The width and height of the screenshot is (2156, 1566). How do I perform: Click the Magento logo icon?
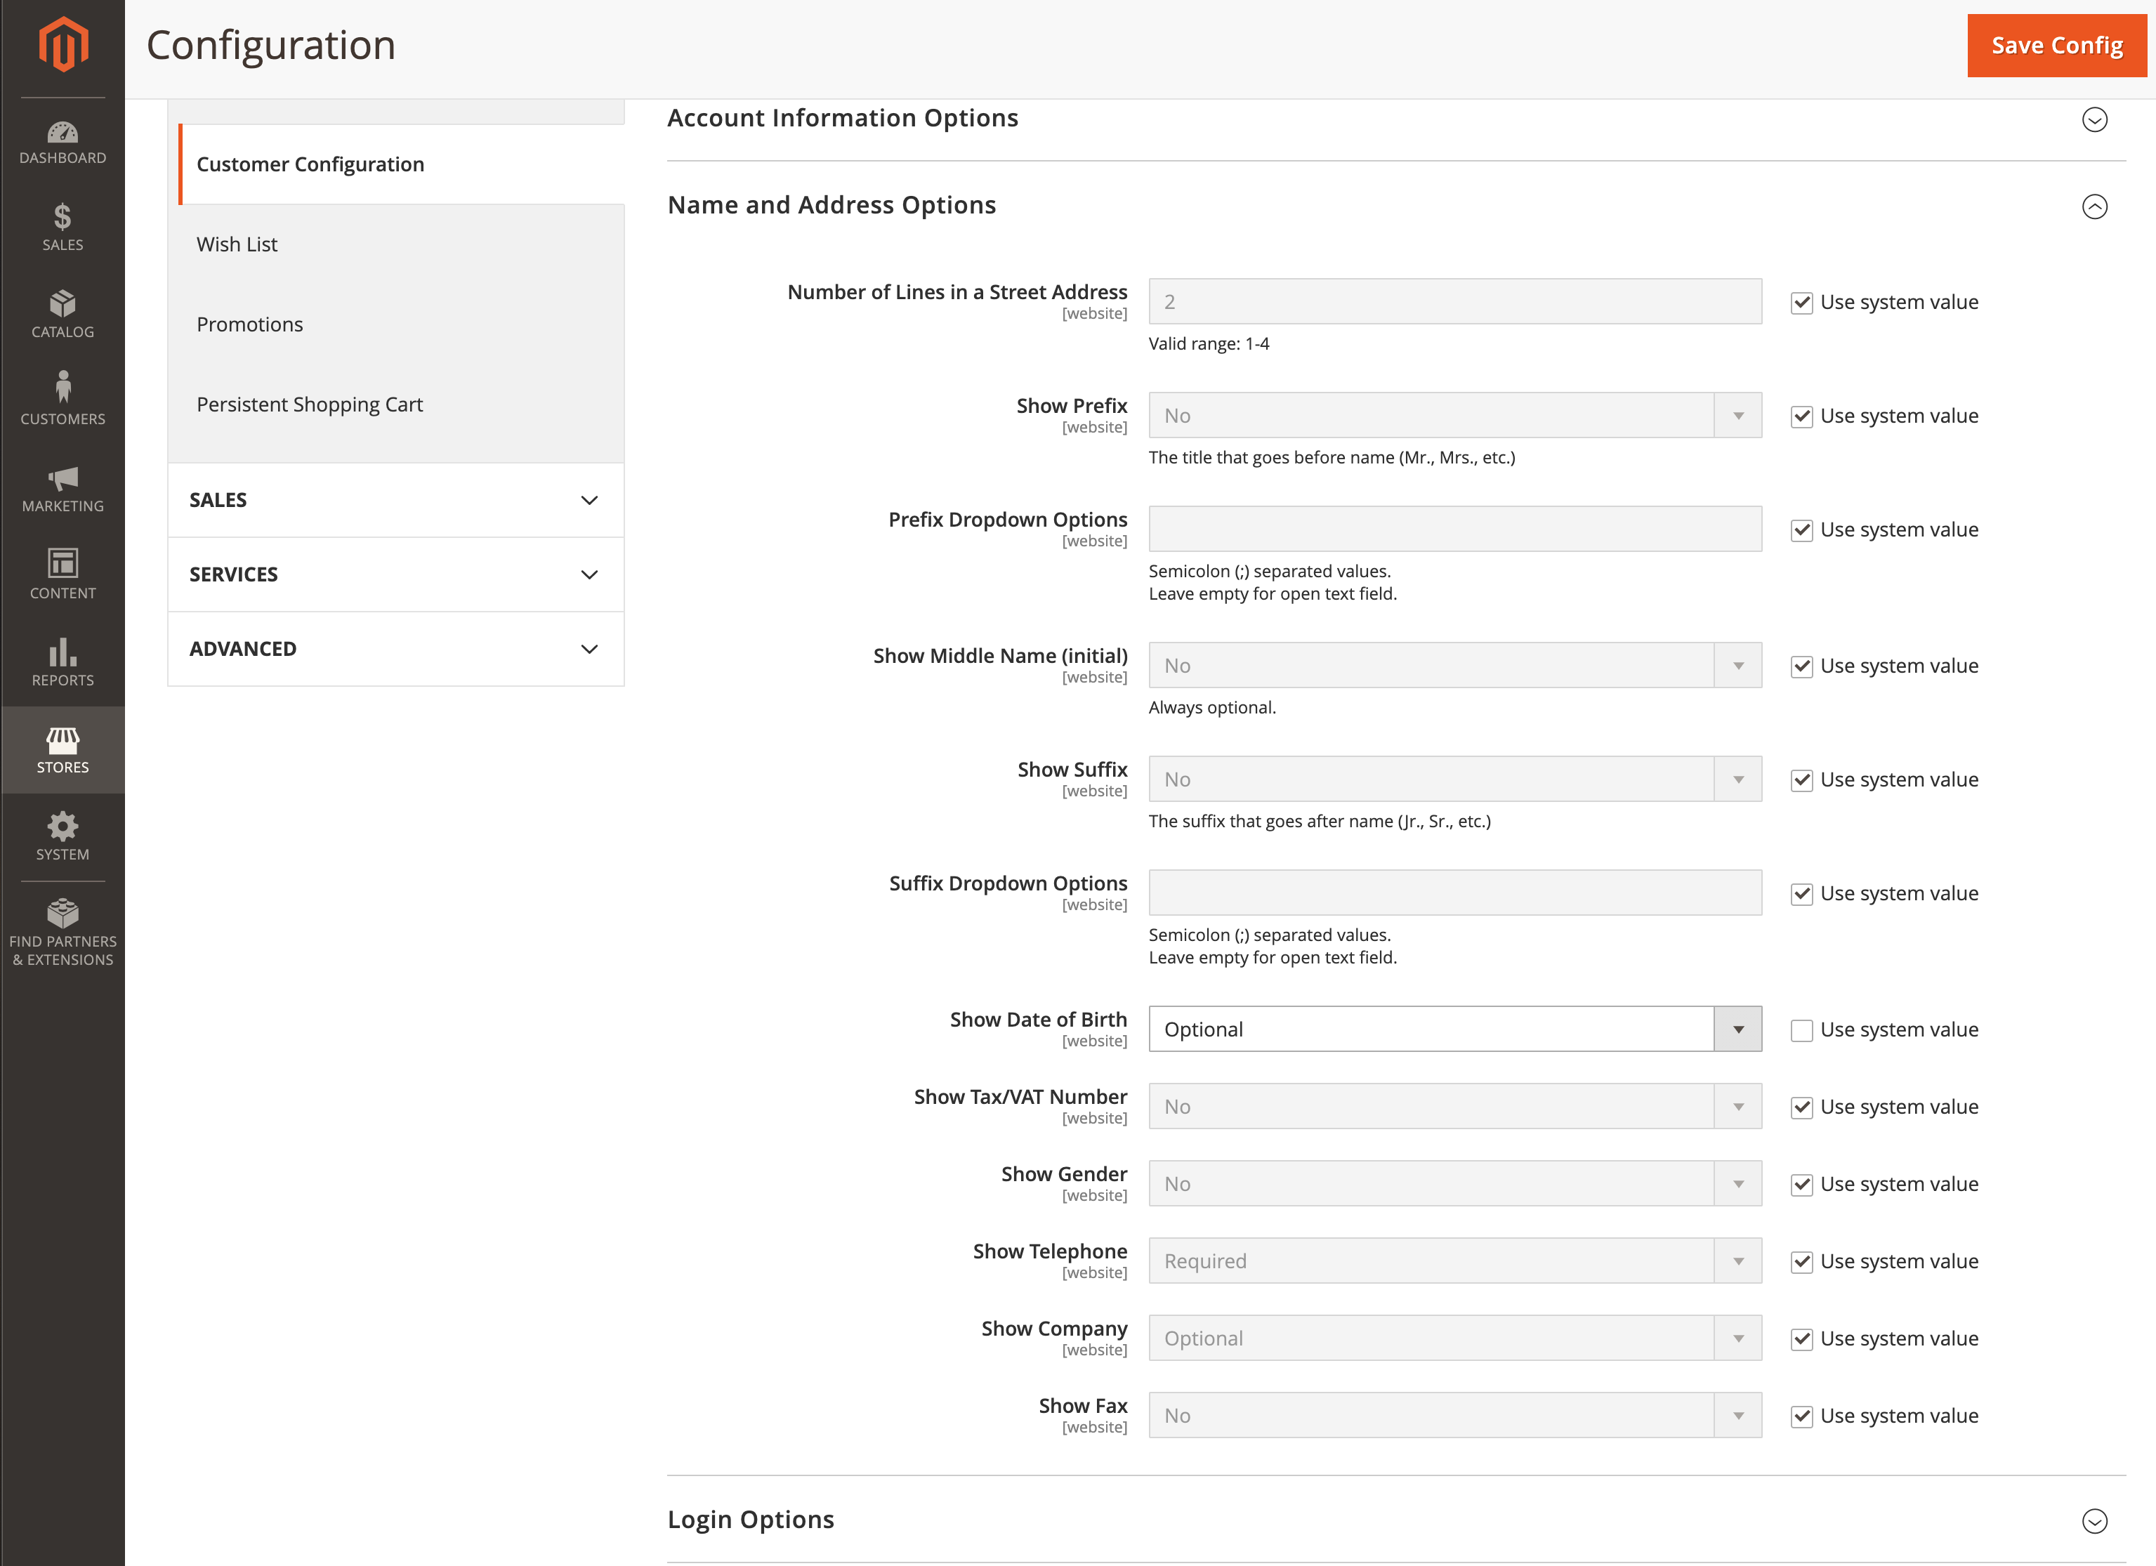pyautogui.click(x=63, y=45)
